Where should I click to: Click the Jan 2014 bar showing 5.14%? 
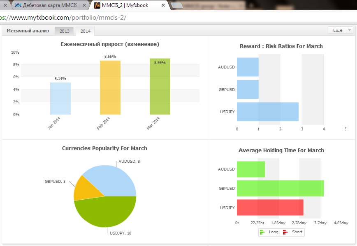tap(60, 98)
